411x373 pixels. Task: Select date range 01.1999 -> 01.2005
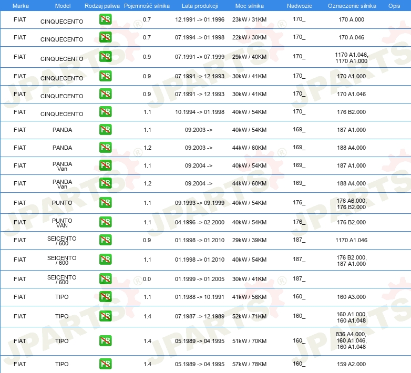pyautogui.click(x=200, y=279)
